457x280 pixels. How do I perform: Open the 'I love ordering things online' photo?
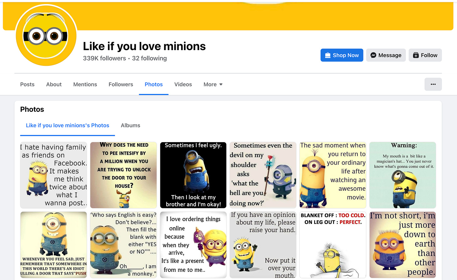click(193, 245)
